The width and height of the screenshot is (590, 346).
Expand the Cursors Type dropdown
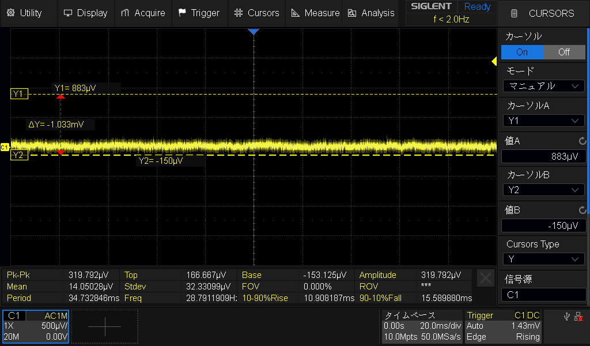[x=543, y=259]
